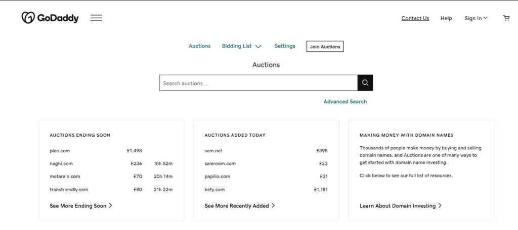Click the £395 price
The height and width of the screenshot is (230, 518).
click(322, 151)
